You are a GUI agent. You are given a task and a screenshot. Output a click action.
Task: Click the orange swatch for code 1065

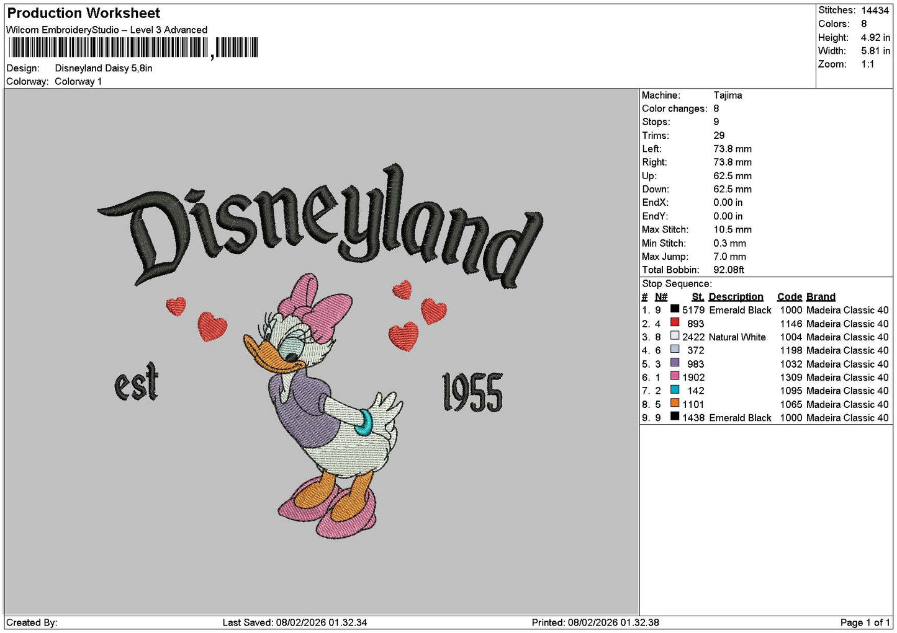pyautogui.click(x=675, y=403)
